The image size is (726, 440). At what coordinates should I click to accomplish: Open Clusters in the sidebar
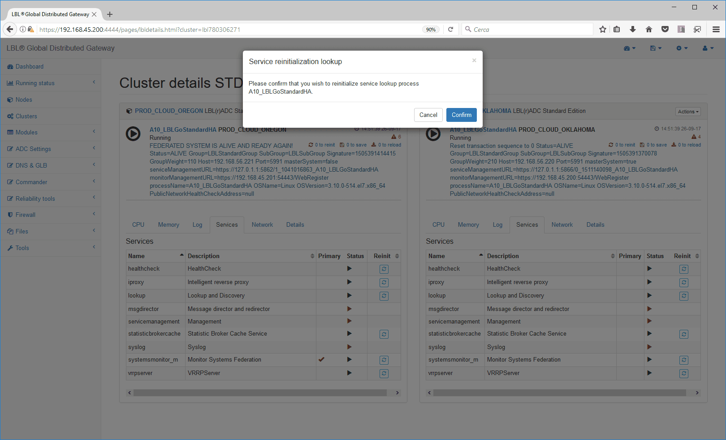[x=50, y=116]
